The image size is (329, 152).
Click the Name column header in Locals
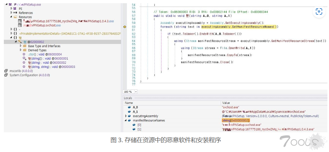coord(129,103)
